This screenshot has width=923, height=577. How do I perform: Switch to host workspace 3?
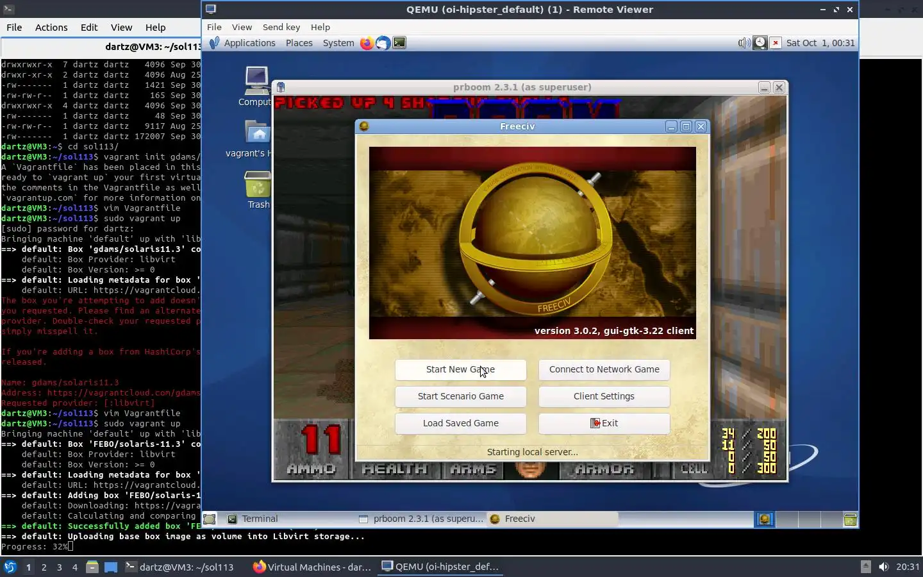point(60,567)
